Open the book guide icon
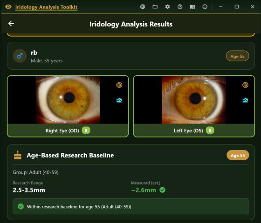Screen dimensions: 261x223 tap(192, 7)
